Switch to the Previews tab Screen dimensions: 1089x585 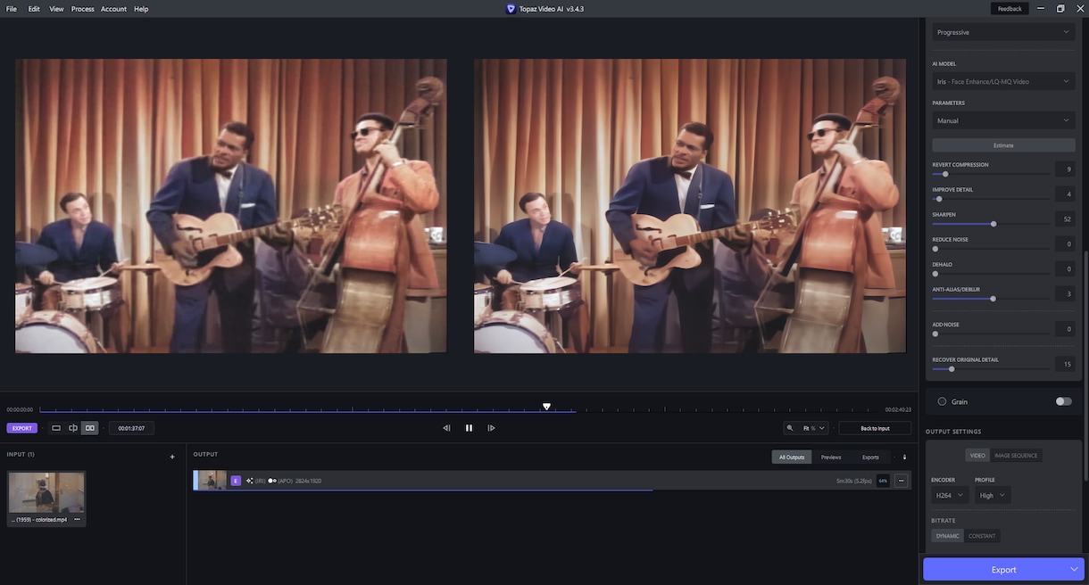pyautogui.click(x=831, y=457)
